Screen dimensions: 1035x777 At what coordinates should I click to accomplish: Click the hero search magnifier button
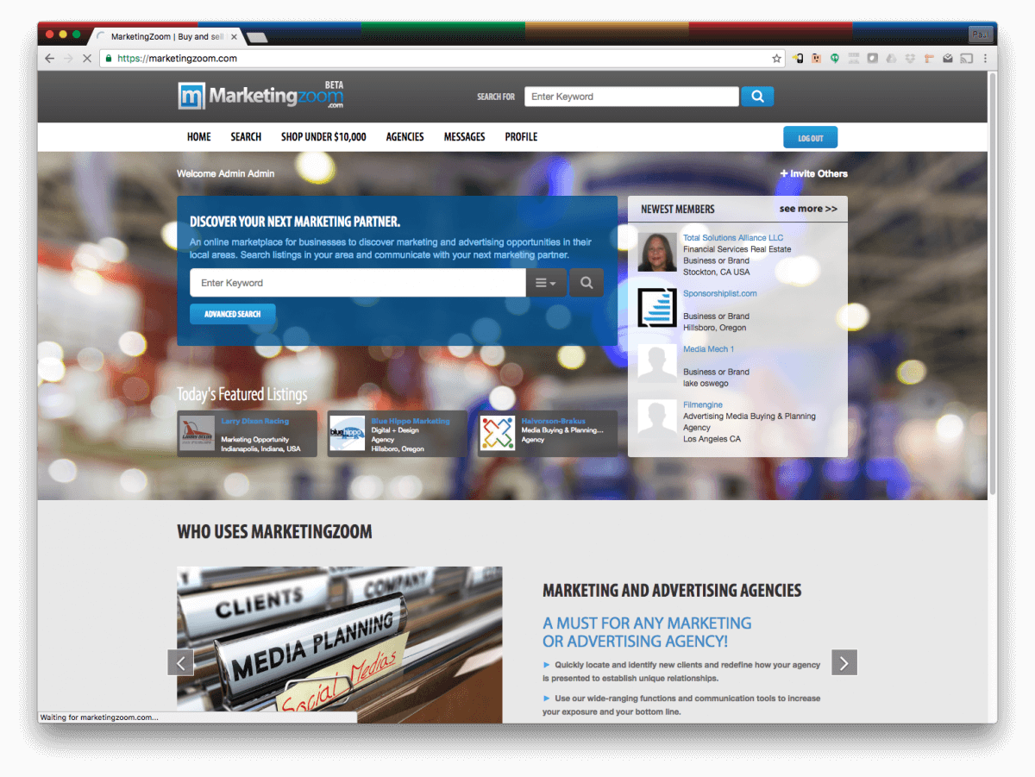tap(586, 282)
